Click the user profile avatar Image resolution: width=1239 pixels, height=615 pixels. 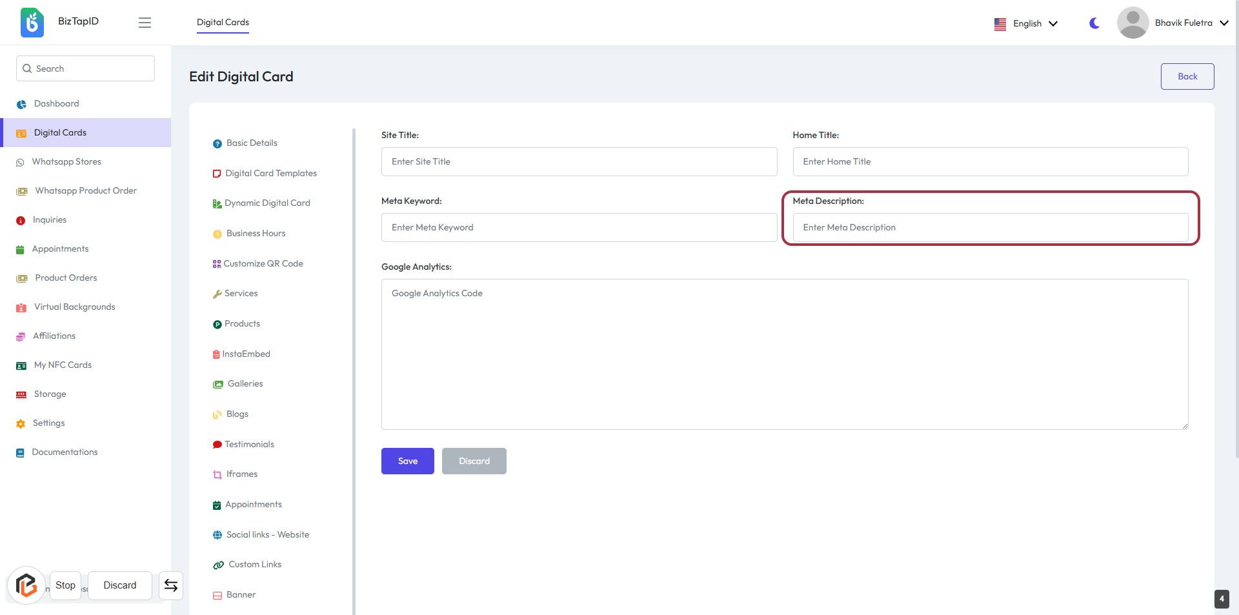click(1133, 23)
